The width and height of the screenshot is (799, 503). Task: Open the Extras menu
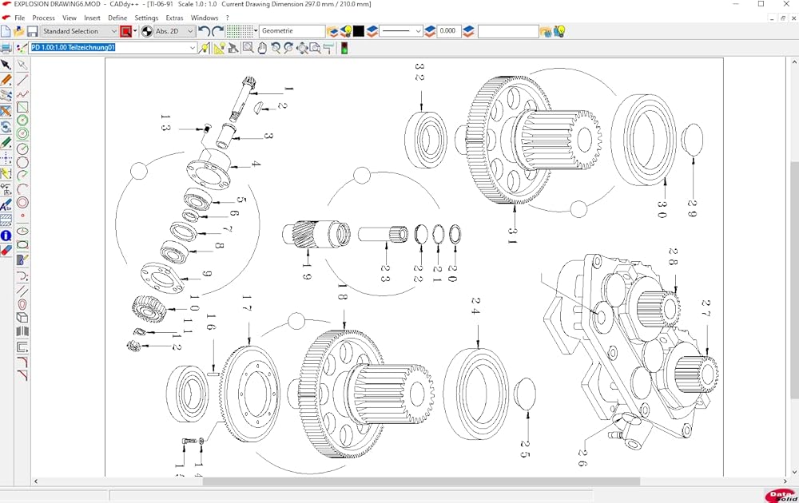click(x=174, y=18)
